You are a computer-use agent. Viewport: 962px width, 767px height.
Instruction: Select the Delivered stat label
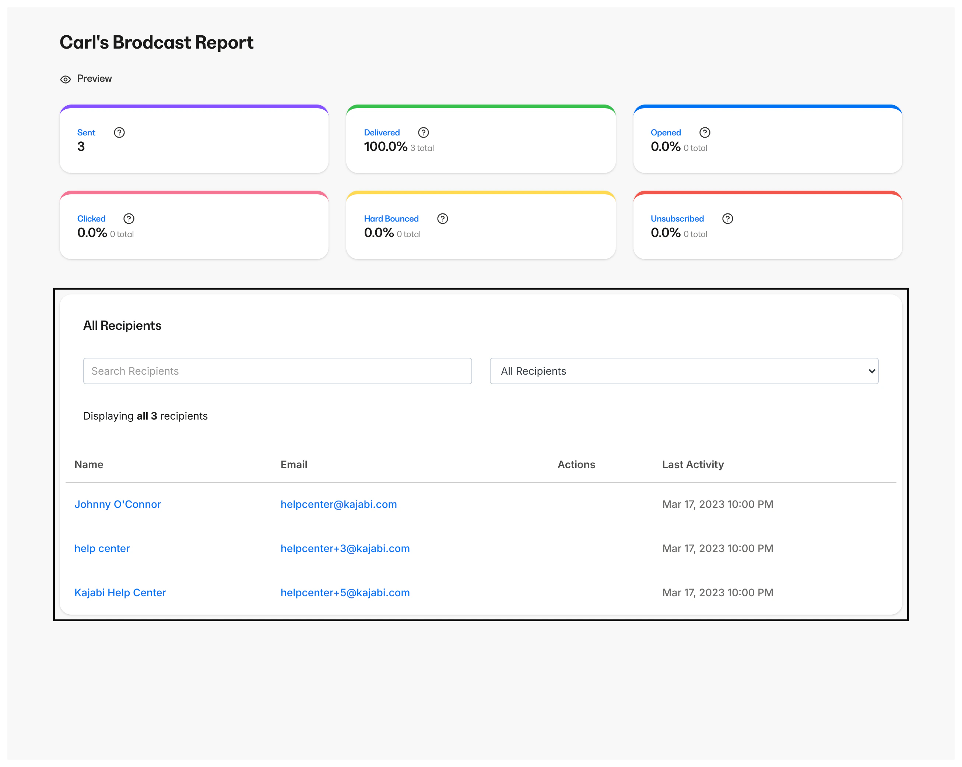click(382, 132)
